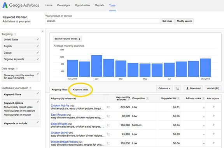Image resolution: width=224 pixels, height=148 pixels.
Task: Click the $0.84 suggested bid cell
Action: [x=176, y=143]
